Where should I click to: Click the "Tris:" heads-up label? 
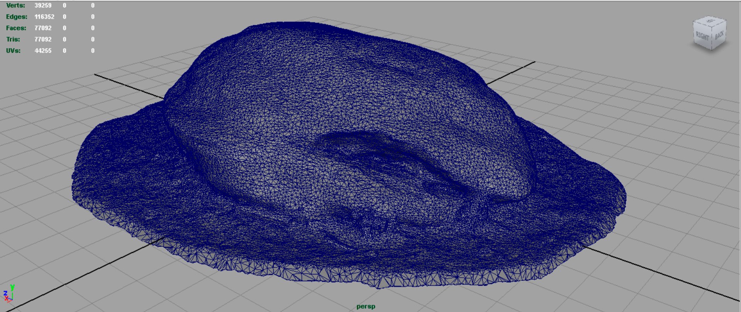pyautogui.click(x=13, y=39)
